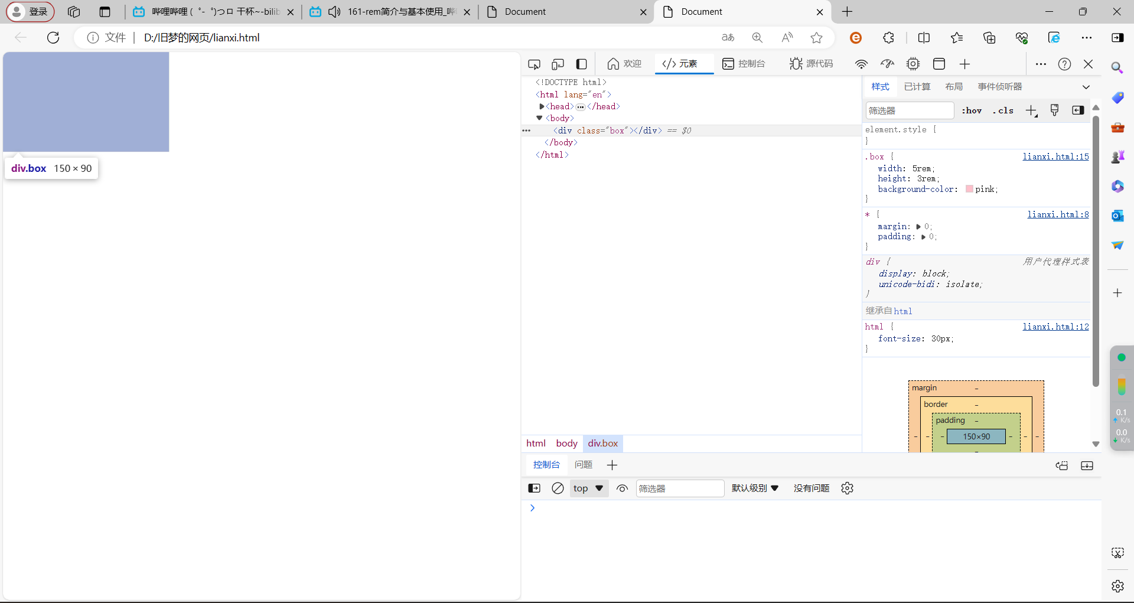Open sidebar settings gear at bottom
The image size is (1134, 603).
coord(1117,586)
